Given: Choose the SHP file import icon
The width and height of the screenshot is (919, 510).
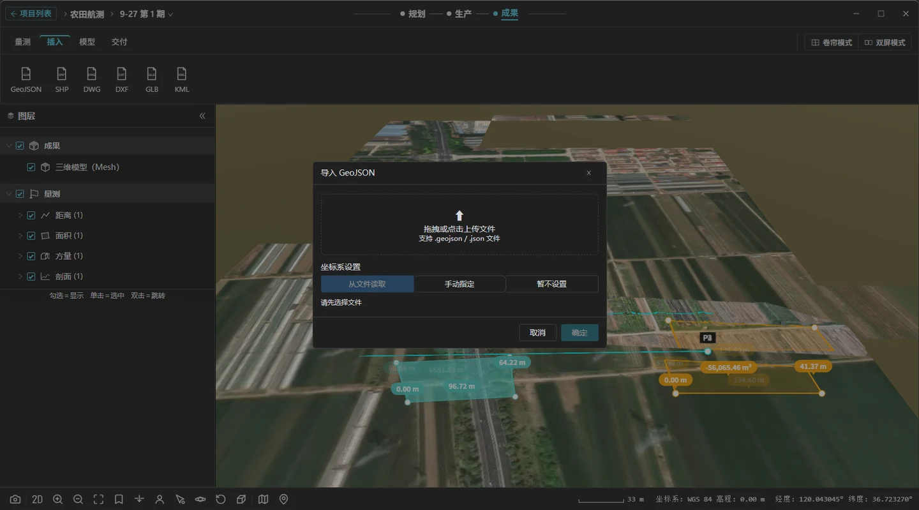Looking at the screenshot, I should (x=61, y=80).
